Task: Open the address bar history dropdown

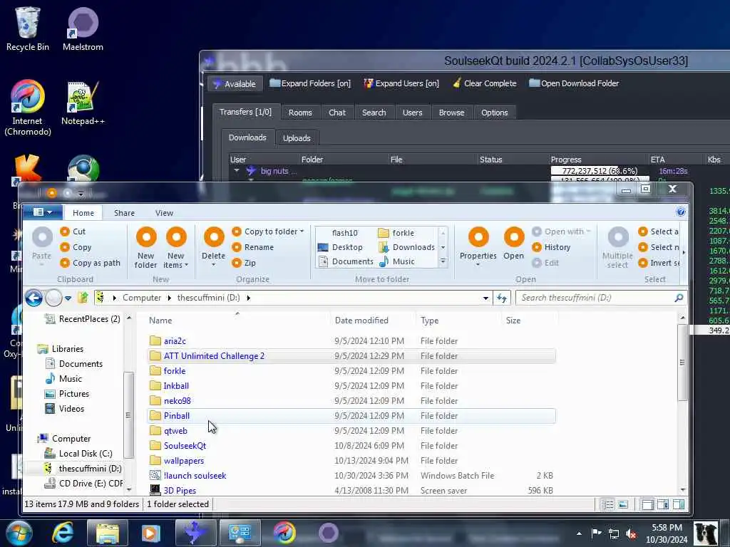Action: 485,298
